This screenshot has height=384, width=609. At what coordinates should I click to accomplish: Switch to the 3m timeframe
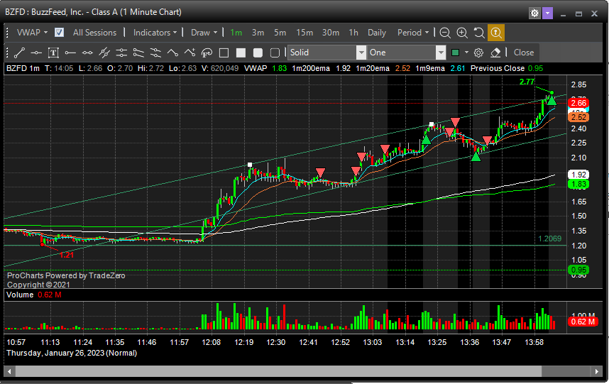[258, 33]
